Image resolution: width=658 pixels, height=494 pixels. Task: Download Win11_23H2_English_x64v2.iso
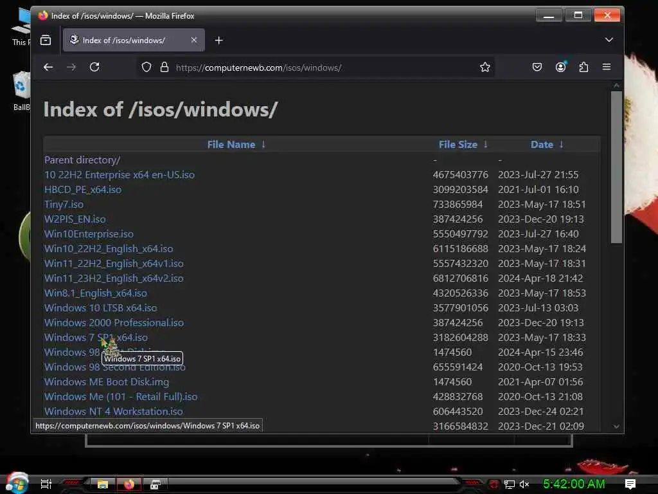[114, 279]
